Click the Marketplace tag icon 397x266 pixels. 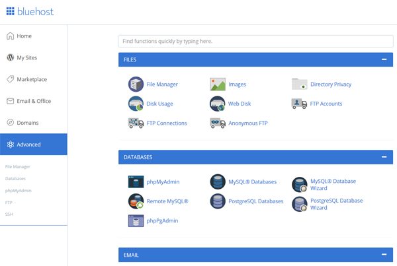click(x=10, y=79)
